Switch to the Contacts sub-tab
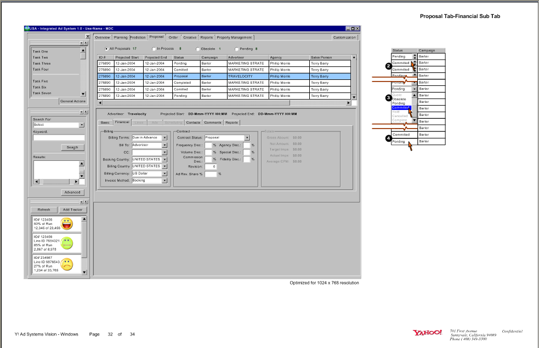Image resolution: width=539 pixels, height=348 pixels. (x=192, y=123)
